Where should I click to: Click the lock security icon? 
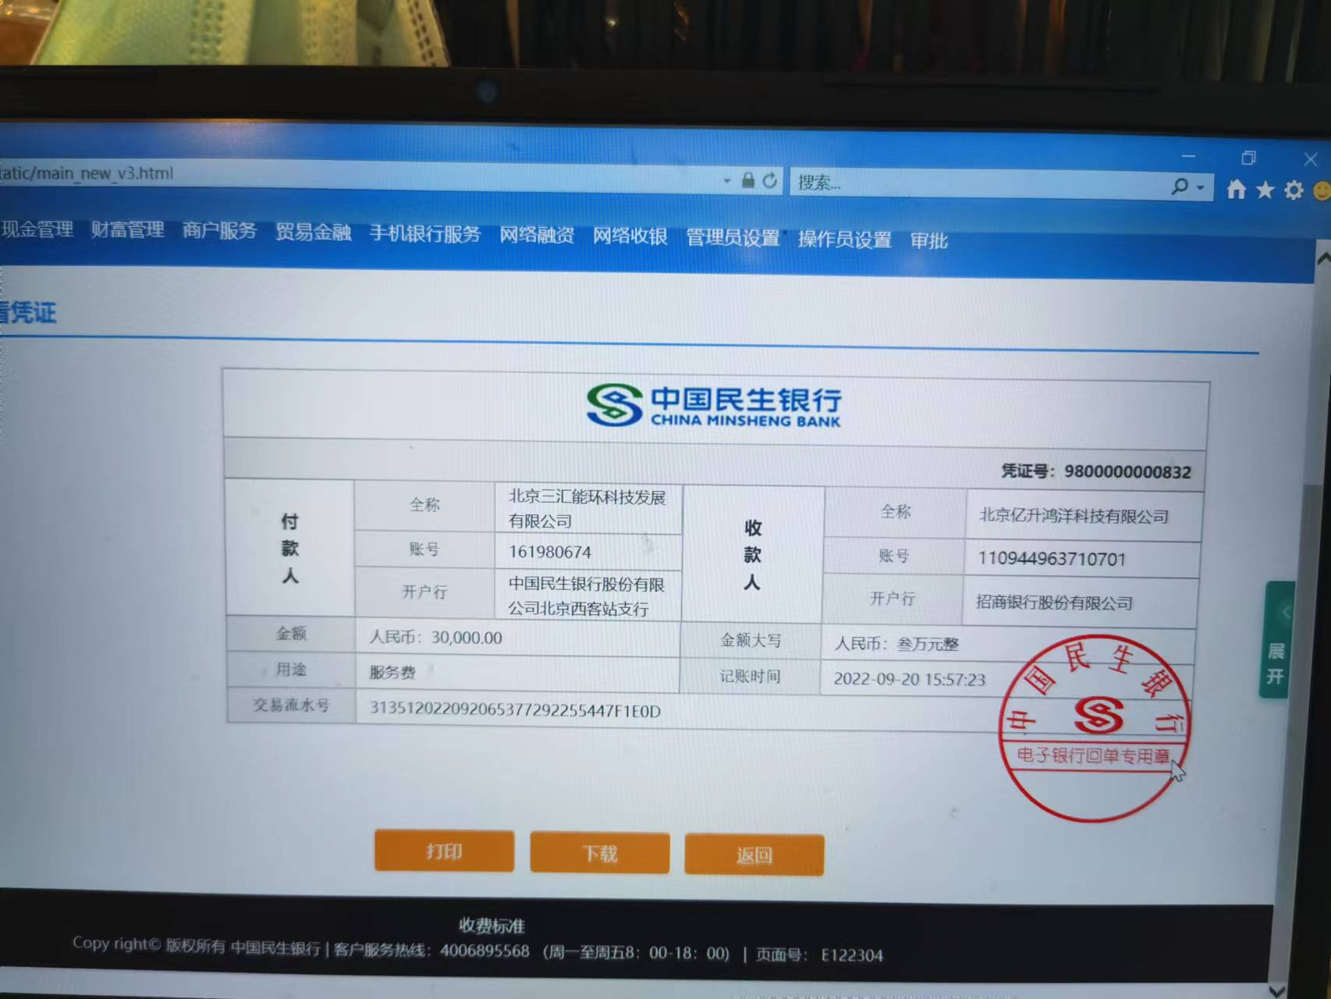tap(748, 180)
